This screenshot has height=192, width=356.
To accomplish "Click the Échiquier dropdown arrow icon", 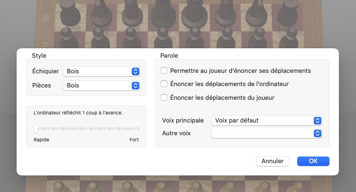I will pyautogui.click(x=136, y=71).
